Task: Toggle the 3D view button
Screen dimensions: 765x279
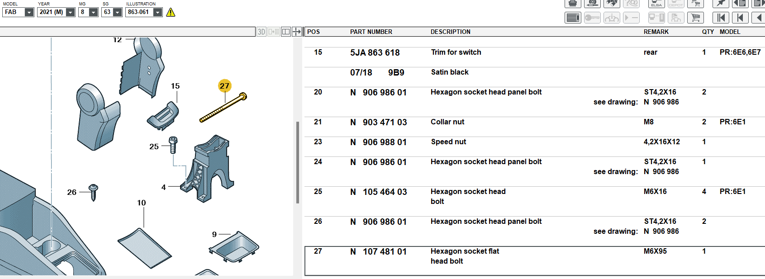Action: [x=261, y=32]
